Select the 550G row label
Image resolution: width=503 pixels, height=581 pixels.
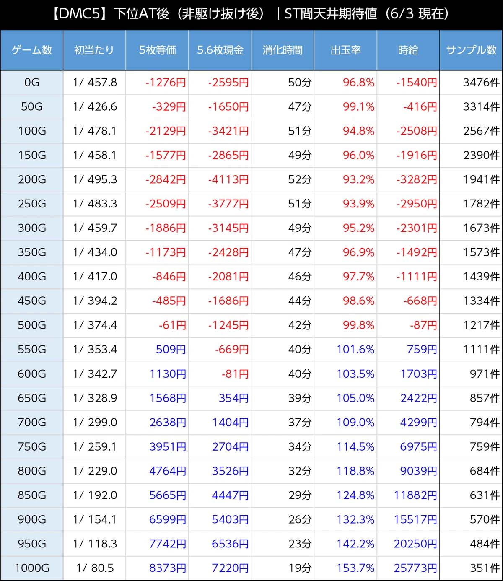(x=32, y=350)
